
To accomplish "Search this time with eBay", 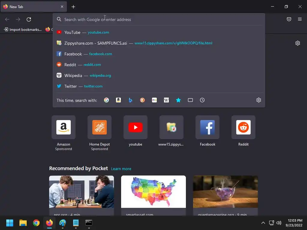I will tap(154, 100).
